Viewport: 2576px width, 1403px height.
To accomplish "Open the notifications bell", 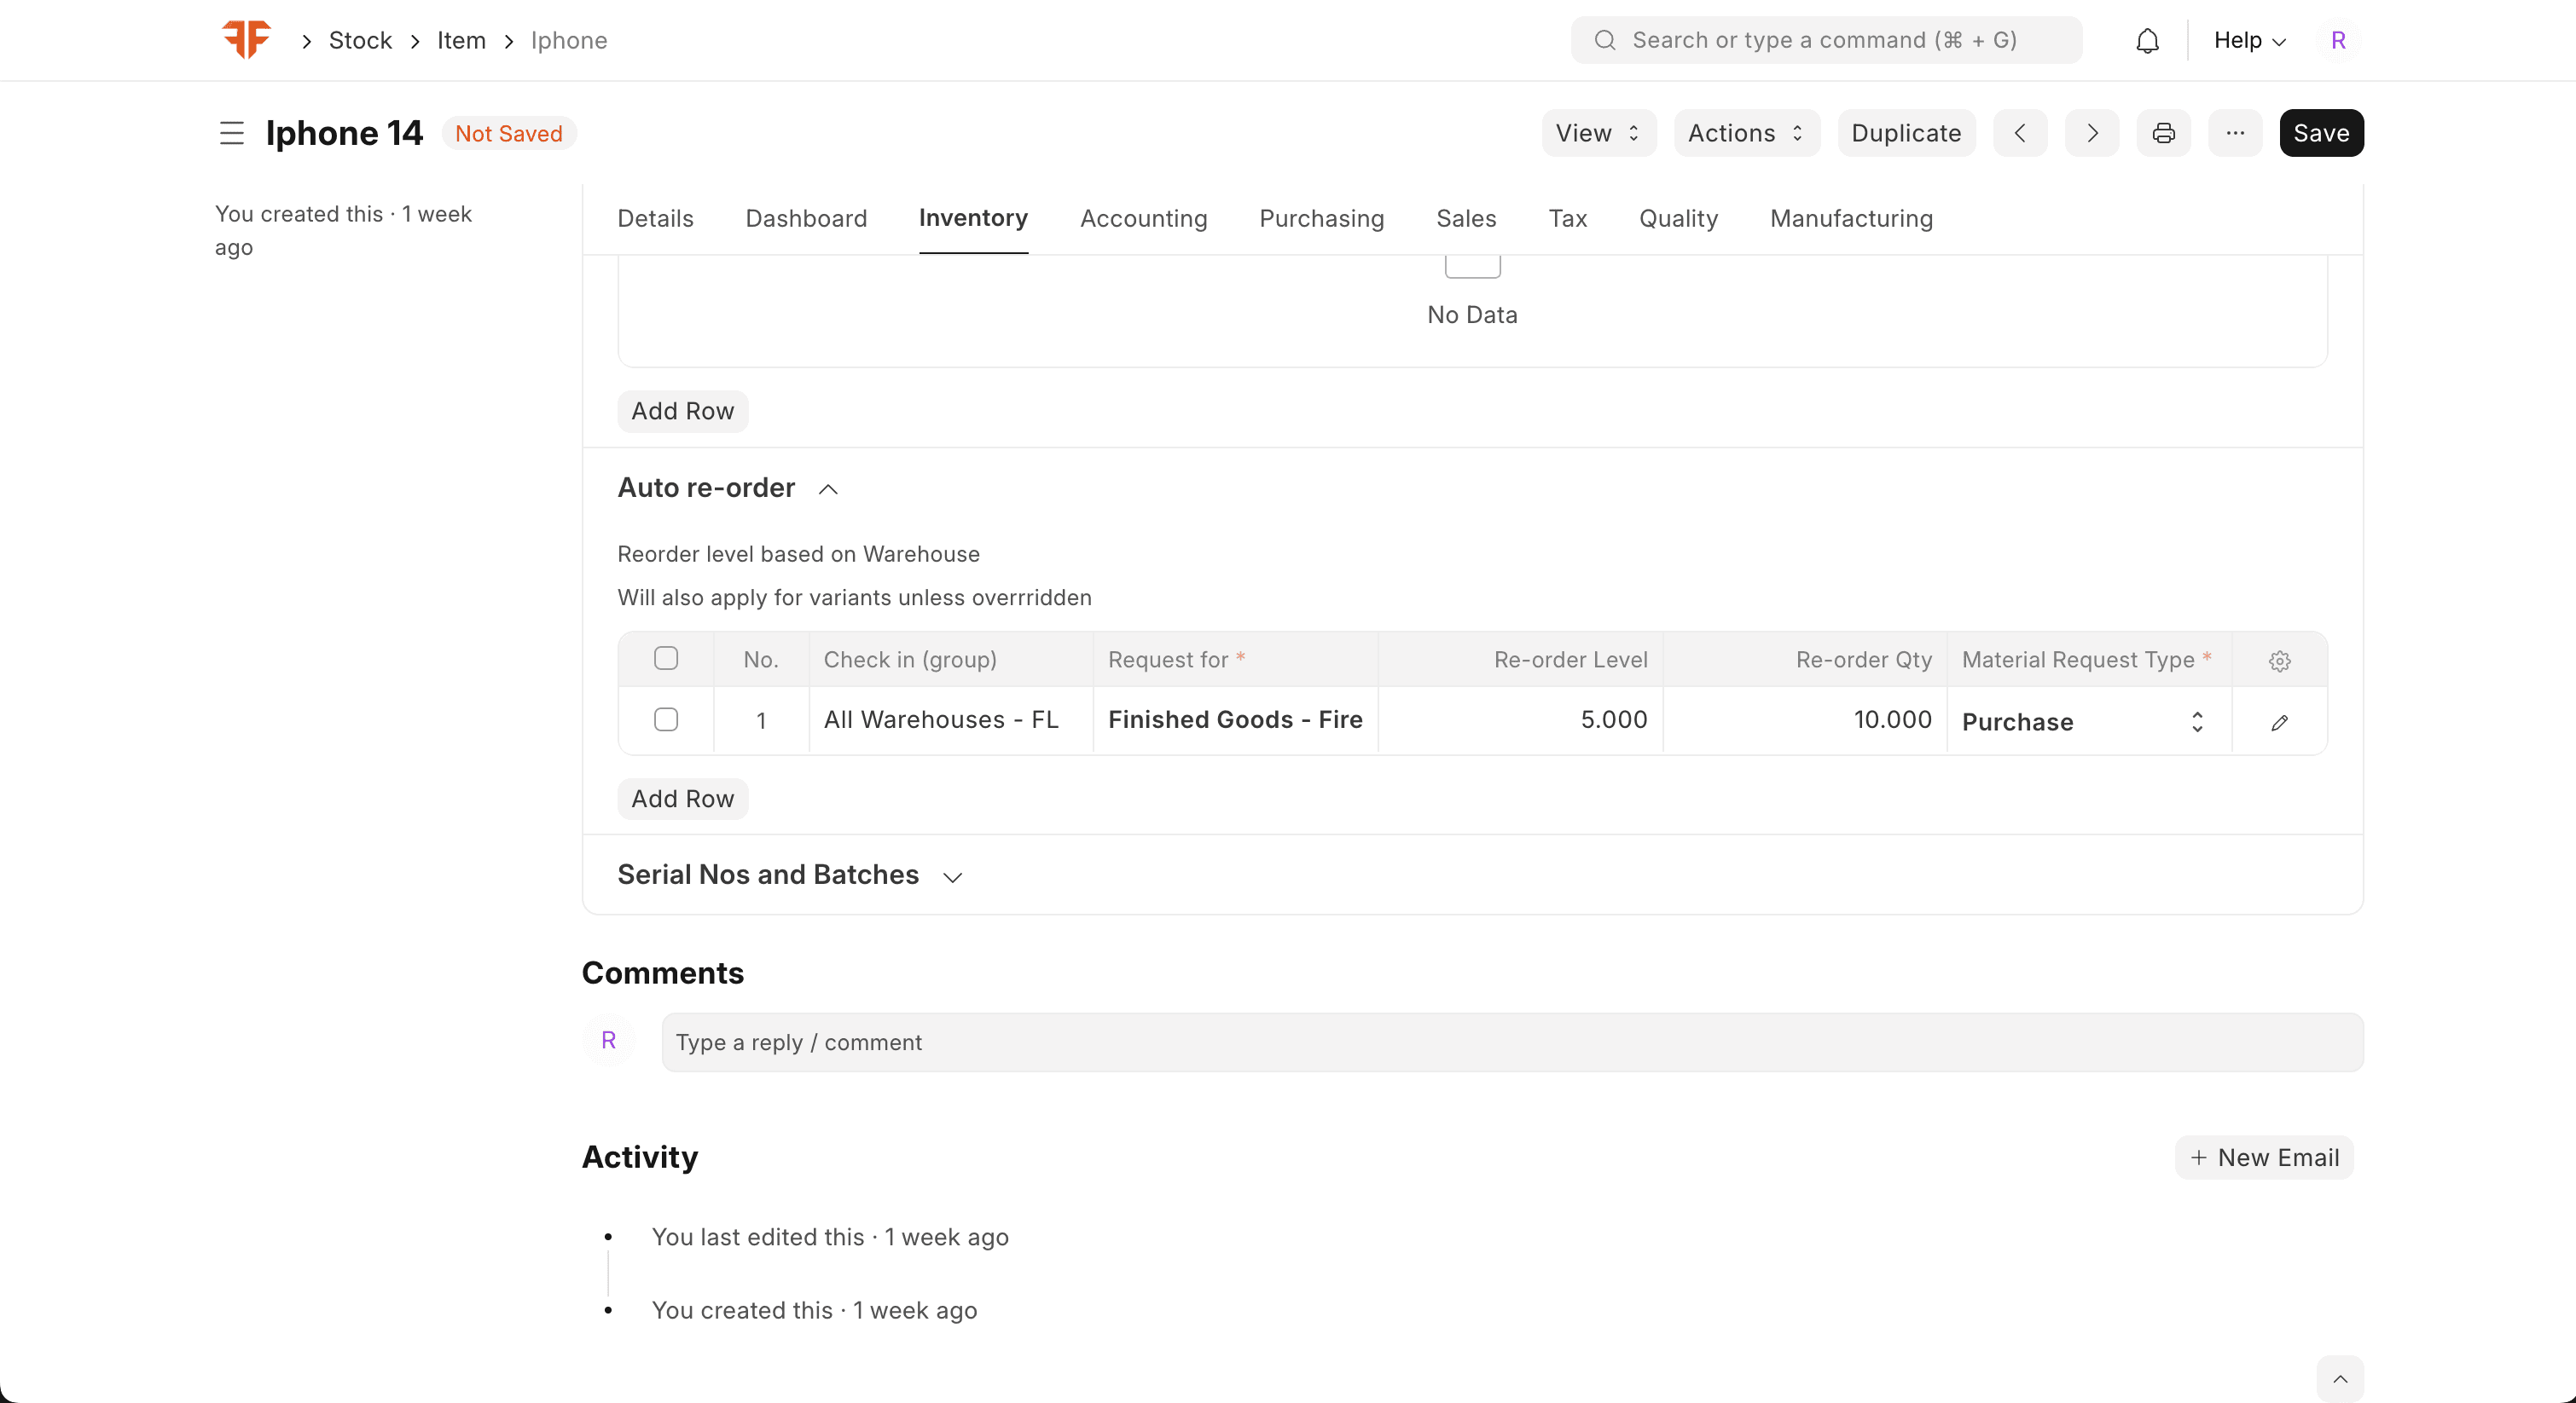I will [x=2147, y=41].
